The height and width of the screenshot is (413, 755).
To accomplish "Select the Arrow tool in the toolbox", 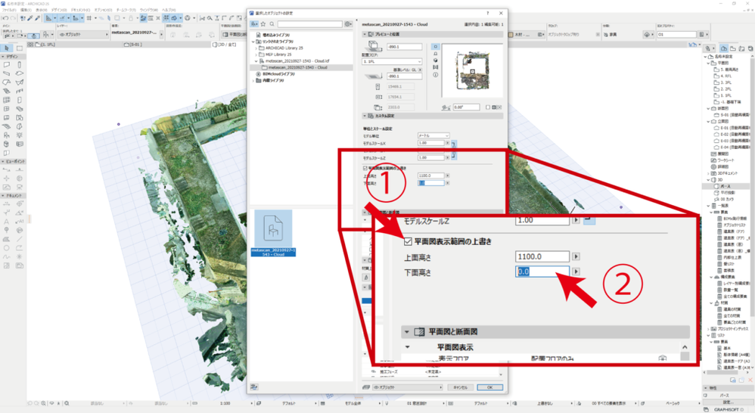I will [7, 48].
